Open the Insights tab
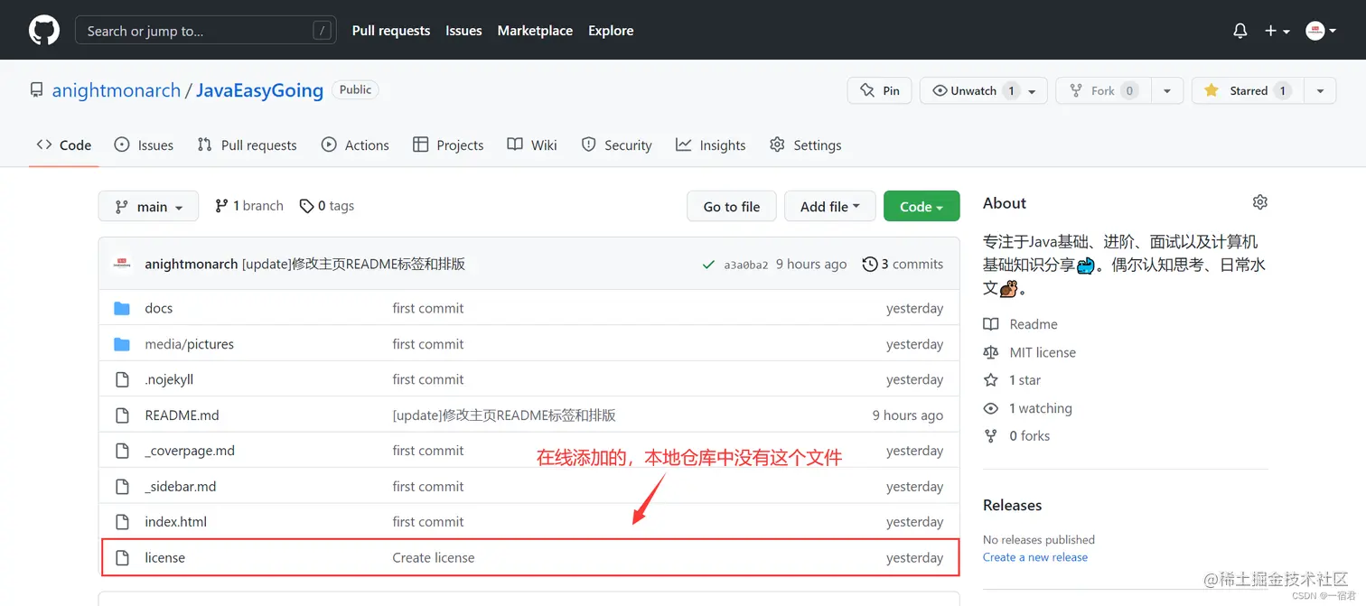 [x=711, y=145]
